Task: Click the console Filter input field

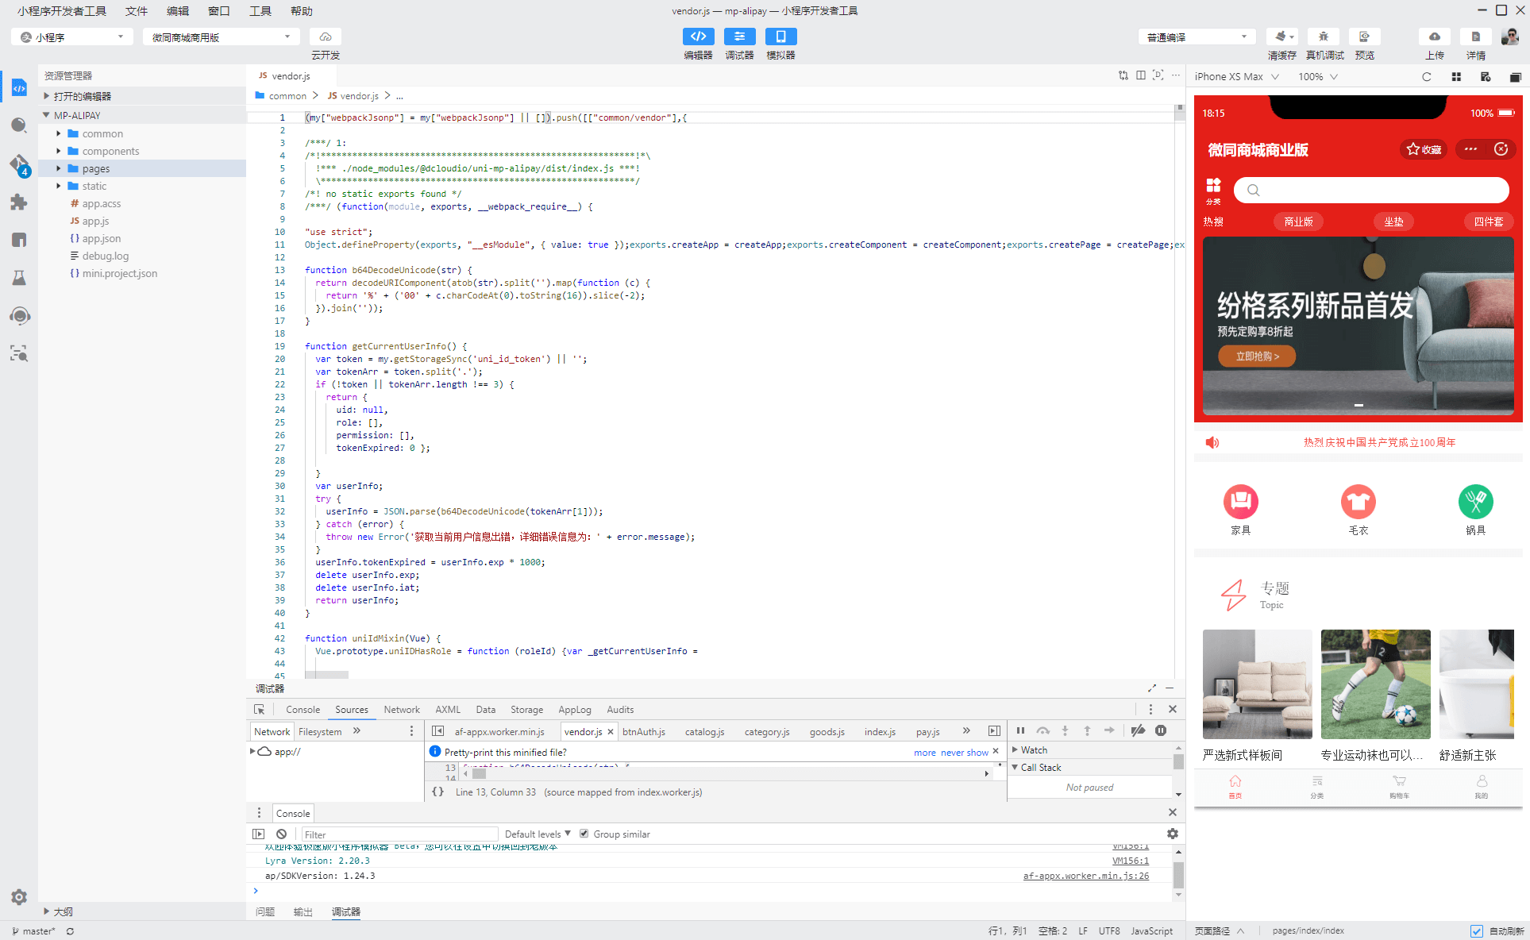Action: (x=399, y=834)
